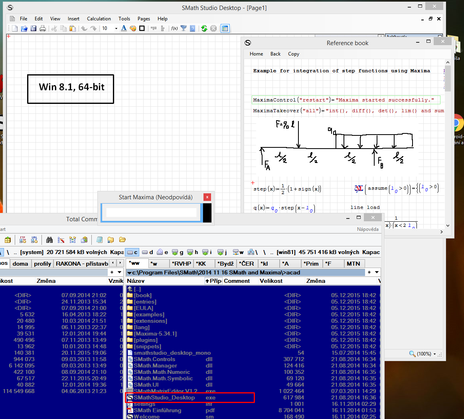Click the green recalculate worksheet icon
The height and width of the screenshot is (419, 464).
coord(204,28)
